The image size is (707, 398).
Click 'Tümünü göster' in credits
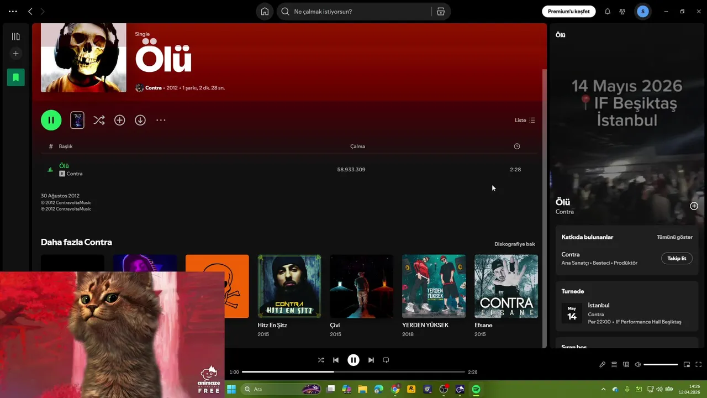[x=674, y=237]
